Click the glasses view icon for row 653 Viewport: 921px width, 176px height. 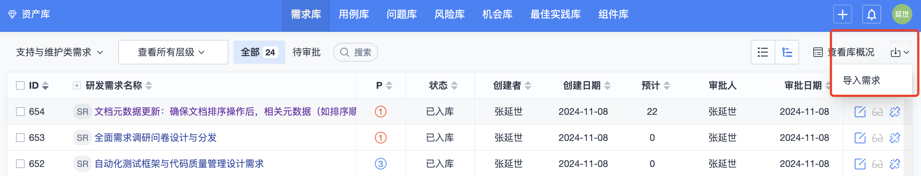[x=877, y=138]
